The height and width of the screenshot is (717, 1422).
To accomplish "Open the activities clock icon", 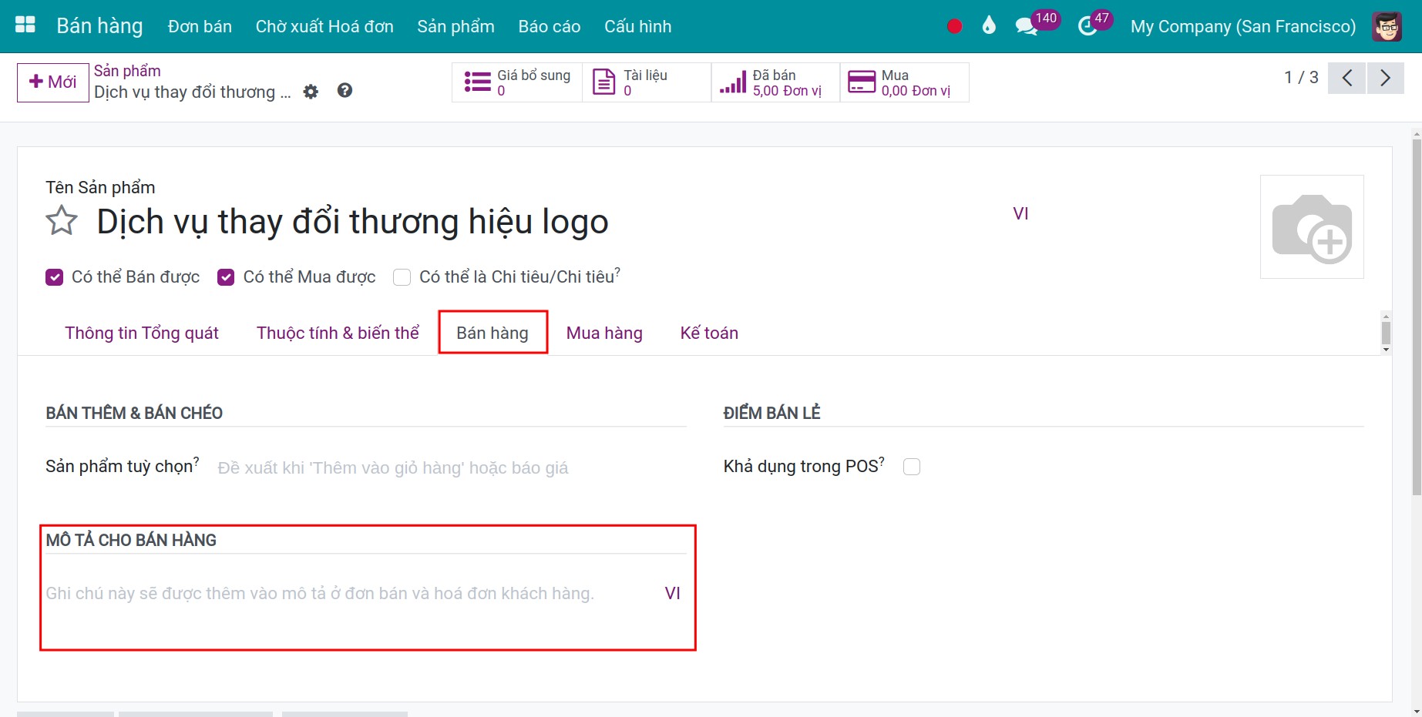I will coord(1088,25).
